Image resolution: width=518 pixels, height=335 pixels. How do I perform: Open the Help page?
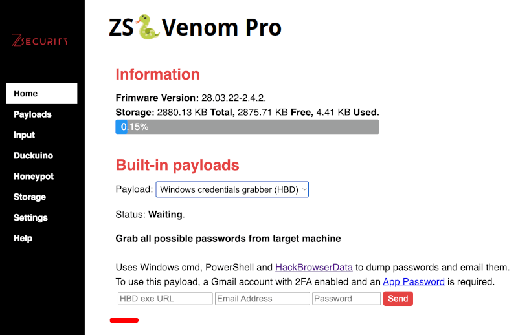[x=23, y=239]
